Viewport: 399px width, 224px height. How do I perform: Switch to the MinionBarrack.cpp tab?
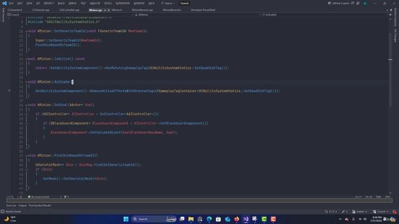[x=142, y=10]
